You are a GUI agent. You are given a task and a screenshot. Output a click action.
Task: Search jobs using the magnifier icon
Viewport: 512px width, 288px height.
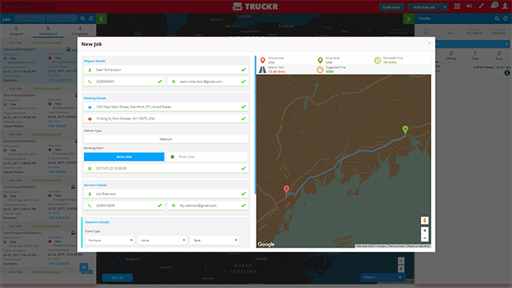click(82, 19)
